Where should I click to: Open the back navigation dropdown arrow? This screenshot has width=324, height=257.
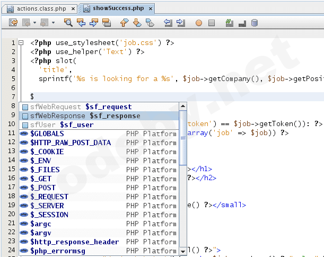(34, 23)
